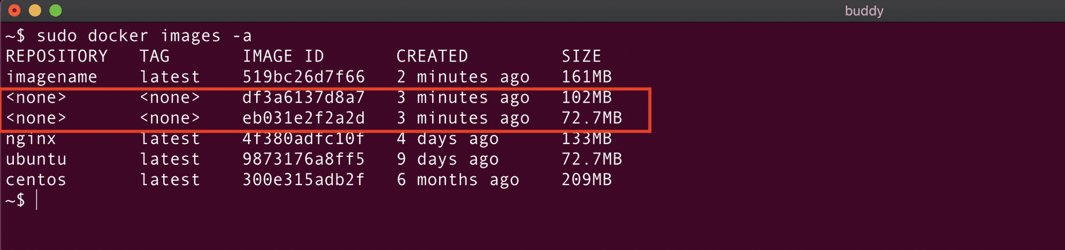Click the 'buddy' window title
The width and height of the screenshot is (1065, 250).
864,11
